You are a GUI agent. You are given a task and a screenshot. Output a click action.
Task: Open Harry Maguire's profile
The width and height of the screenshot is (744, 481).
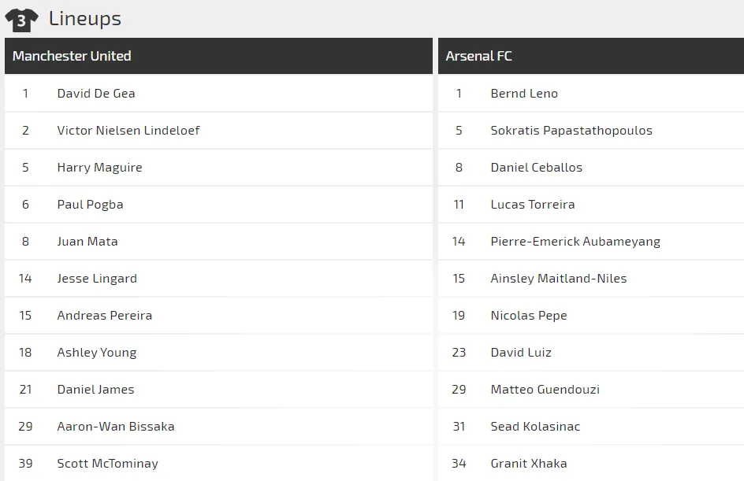99,167
